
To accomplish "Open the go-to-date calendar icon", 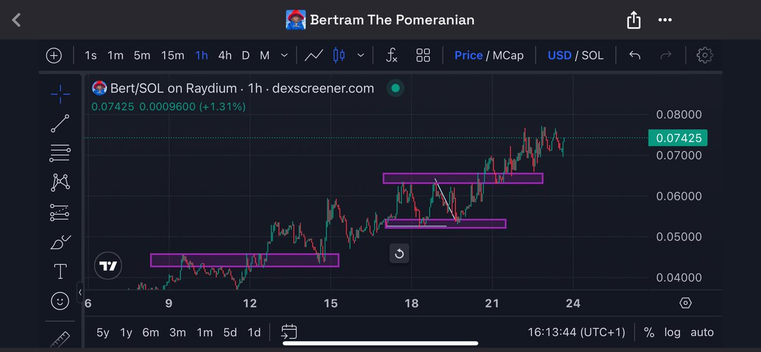I will (x=289, y=332).
